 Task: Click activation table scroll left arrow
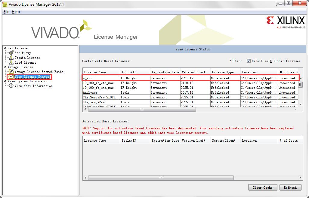(85, 178)
